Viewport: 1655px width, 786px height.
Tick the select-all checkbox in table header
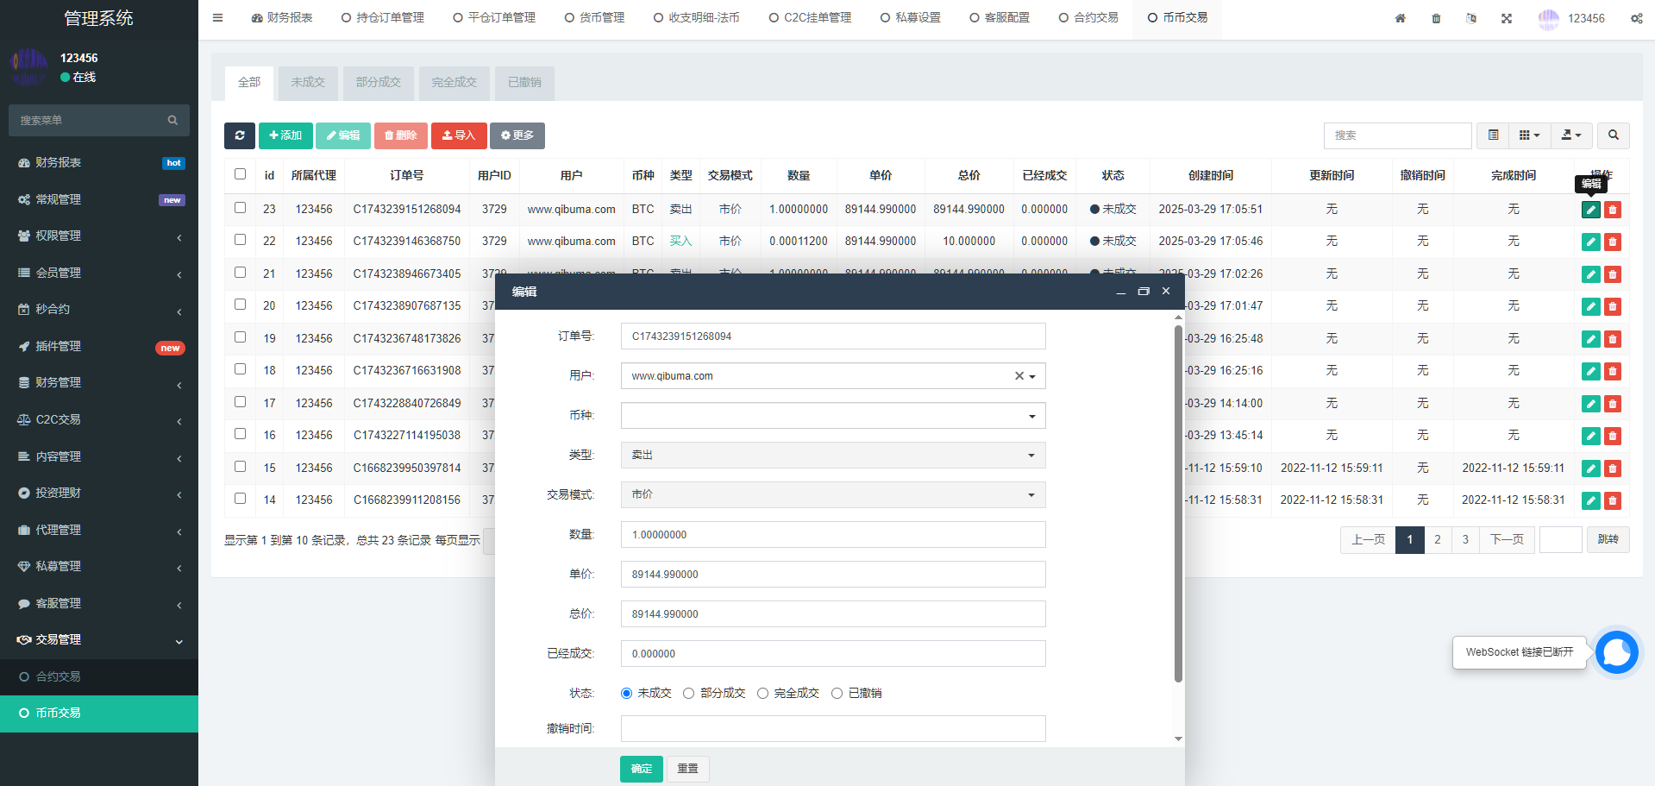[x=240, y=174]
